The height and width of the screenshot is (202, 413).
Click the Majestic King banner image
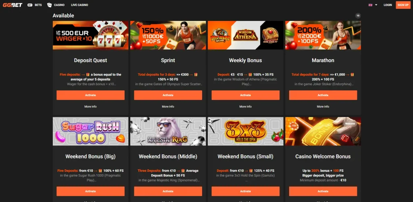168,131
